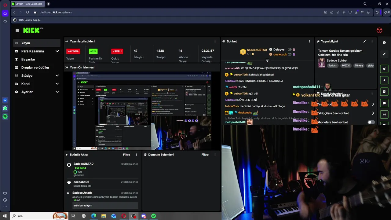Expand Stüdyo menu
The width and height of the screenshot is (391, 220).
(x=57, y=75)
